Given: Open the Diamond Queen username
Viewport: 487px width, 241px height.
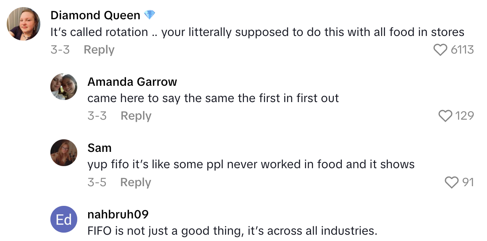Looking at the screenshot, I should click(x=95, y=15).
